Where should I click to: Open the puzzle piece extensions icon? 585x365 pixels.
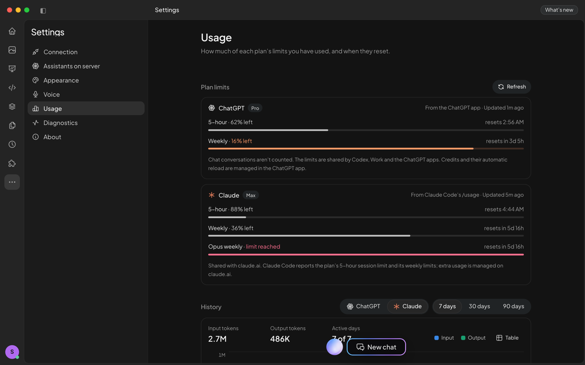tap(12, 163)
